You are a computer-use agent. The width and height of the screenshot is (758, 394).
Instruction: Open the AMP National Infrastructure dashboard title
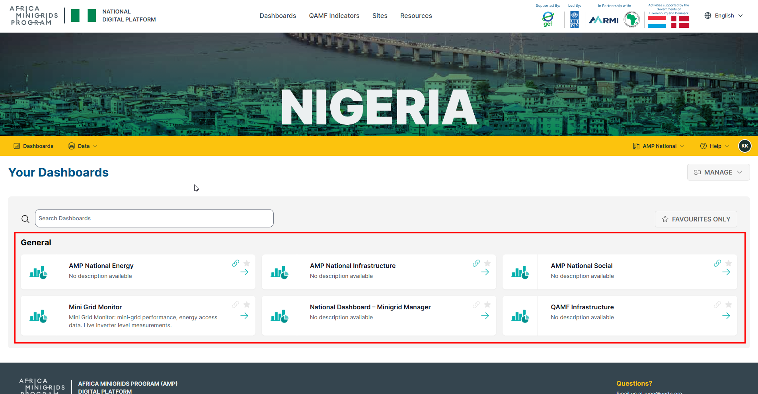point(353,266)
